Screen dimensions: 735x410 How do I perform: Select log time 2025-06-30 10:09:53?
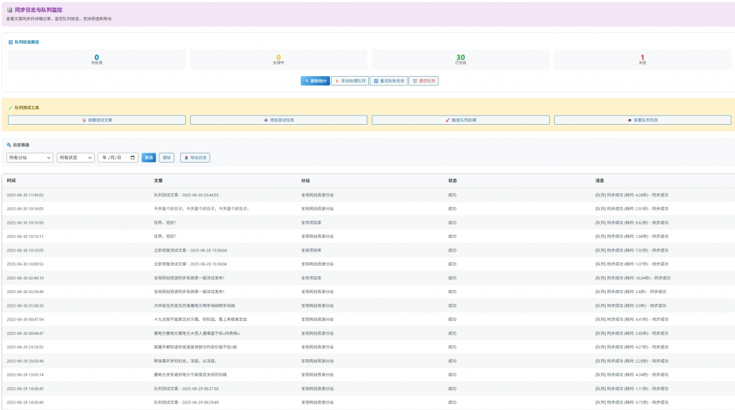point(25,264)
